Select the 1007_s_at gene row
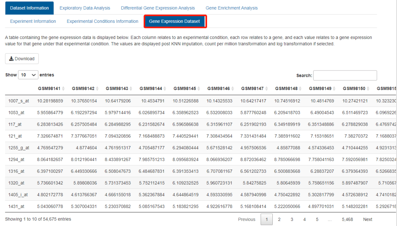 (18, 101)
